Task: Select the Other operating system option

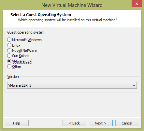Action: pos(9,66)
